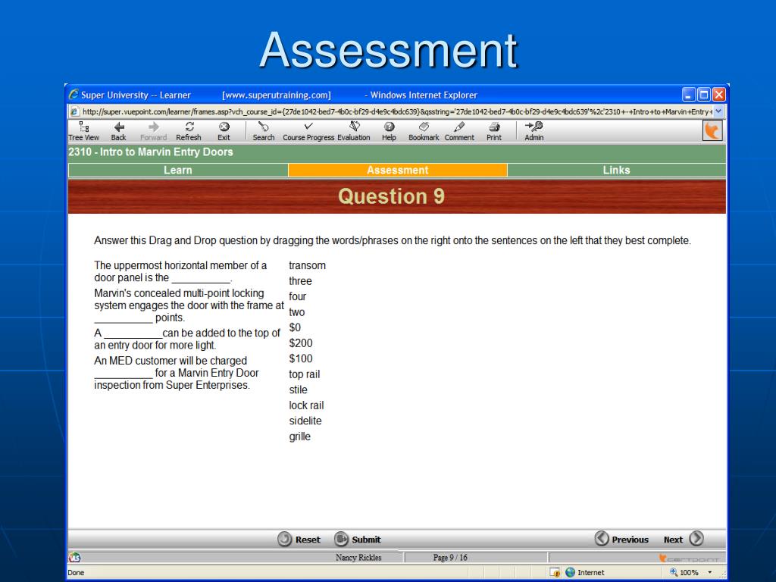Submit the drag and drop answer

pyautogui.click(x=358, y=539)
